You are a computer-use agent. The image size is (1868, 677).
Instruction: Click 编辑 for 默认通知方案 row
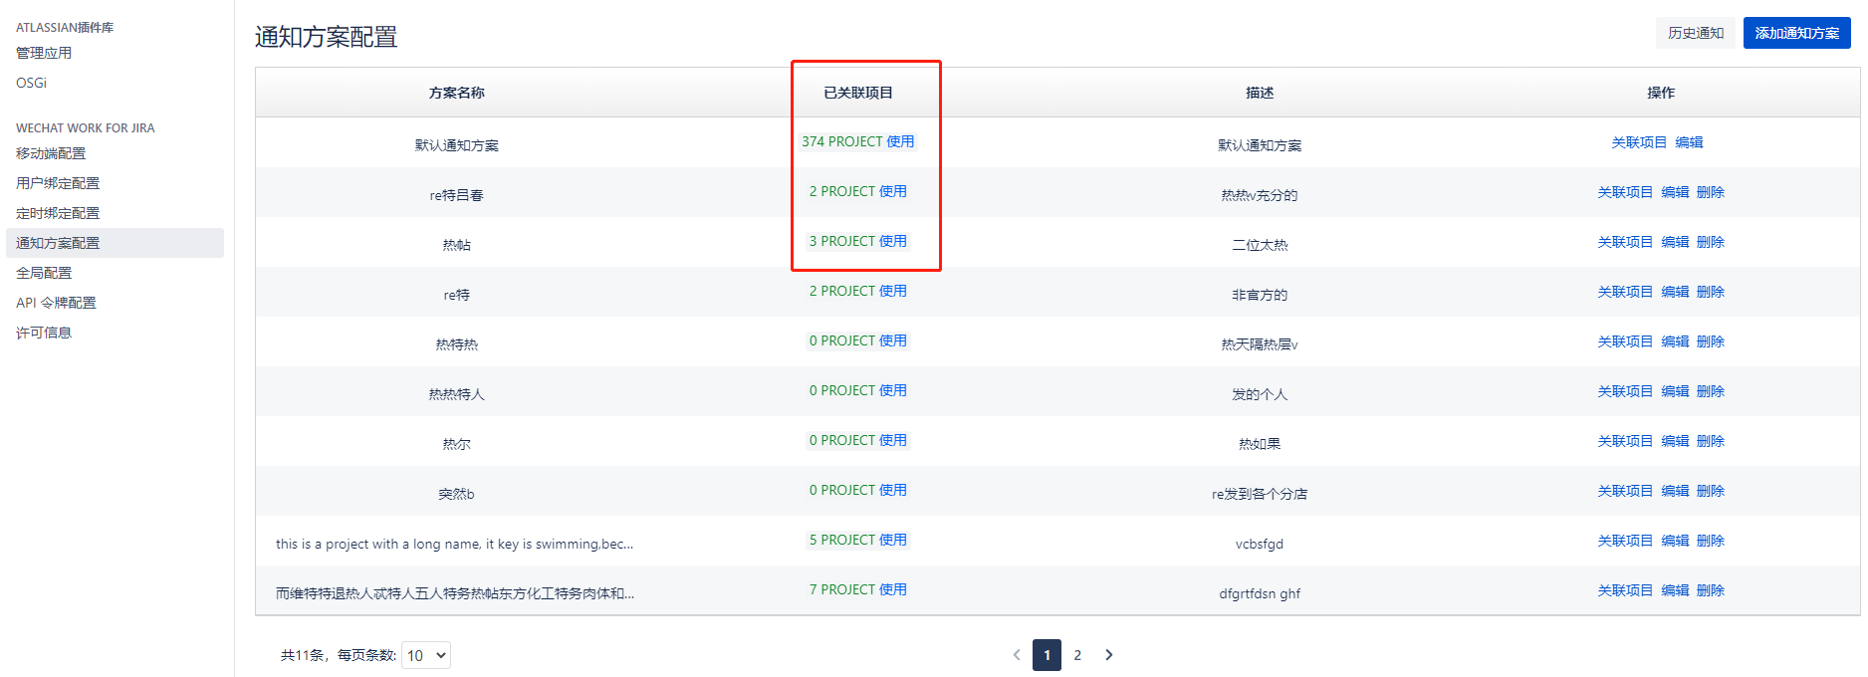point(1689,142)
